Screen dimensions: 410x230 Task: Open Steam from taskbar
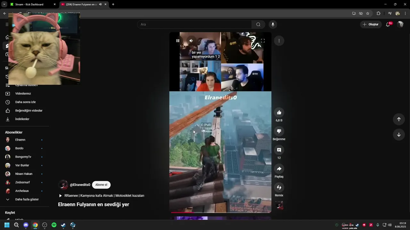(63, 225)
